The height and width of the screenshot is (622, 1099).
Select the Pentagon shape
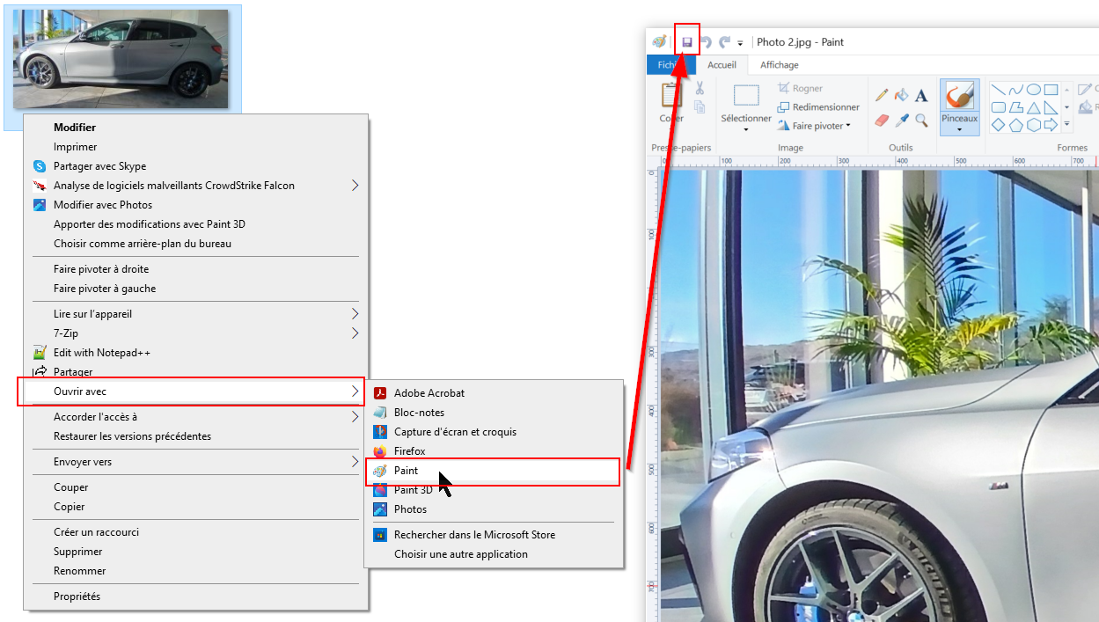tap(1016, 125)
